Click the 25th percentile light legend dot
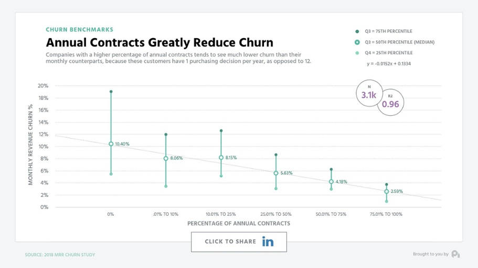This screenshot has height=268, width=478. pos(357,53)
